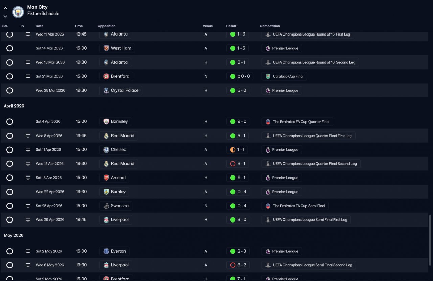The image size is (433, 281).
Task: View the 1 - 1 draw result at Chelsea
Action: 237,150
